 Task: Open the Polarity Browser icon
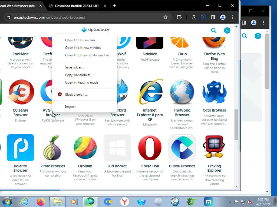tap(21, 148)
